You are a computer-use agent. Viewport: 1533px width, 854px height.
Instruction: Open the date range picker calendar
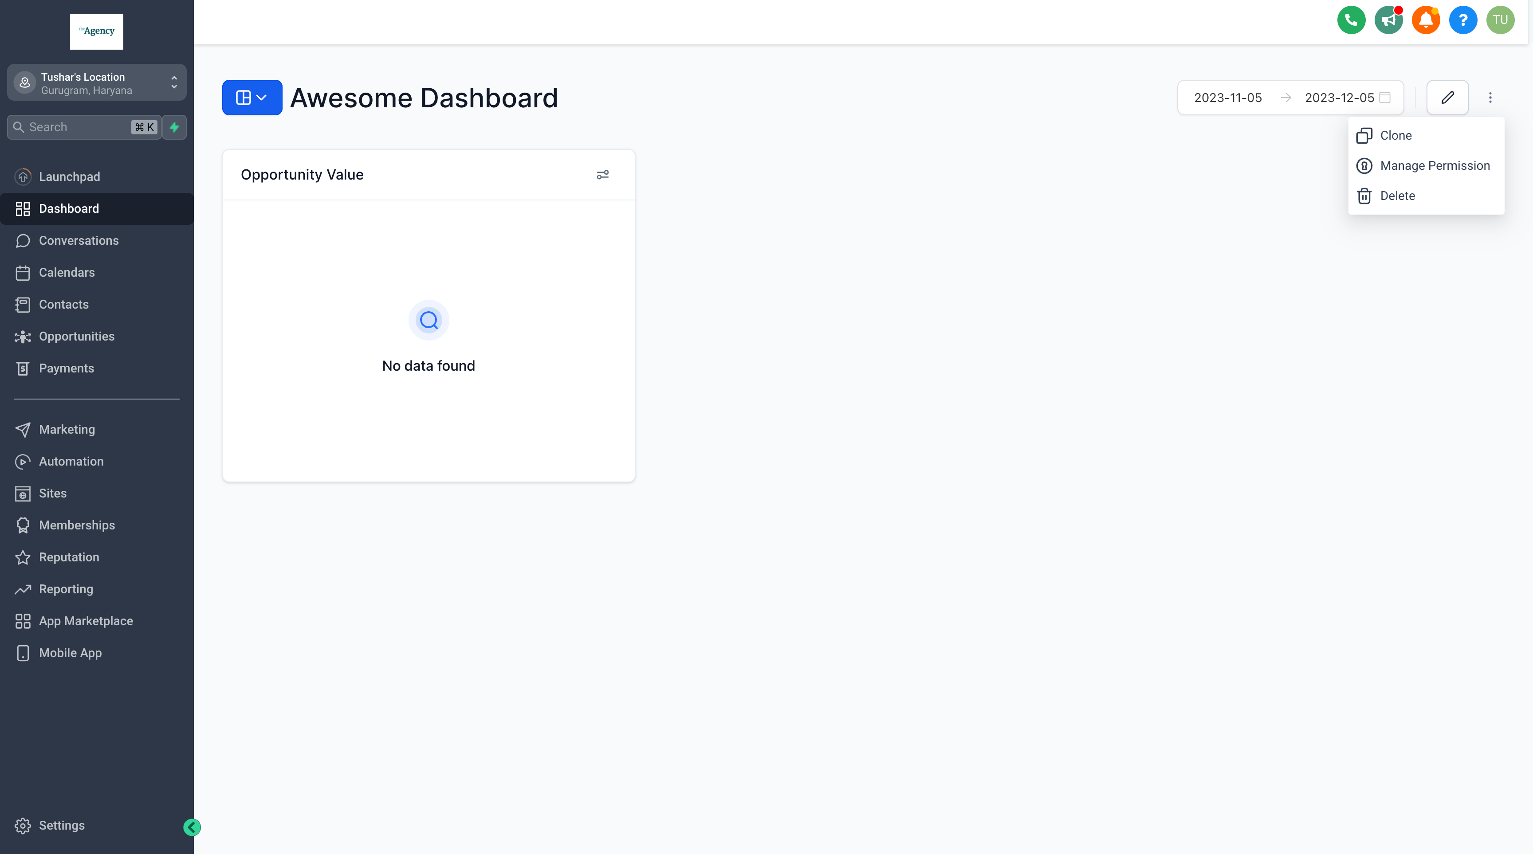1385,98
